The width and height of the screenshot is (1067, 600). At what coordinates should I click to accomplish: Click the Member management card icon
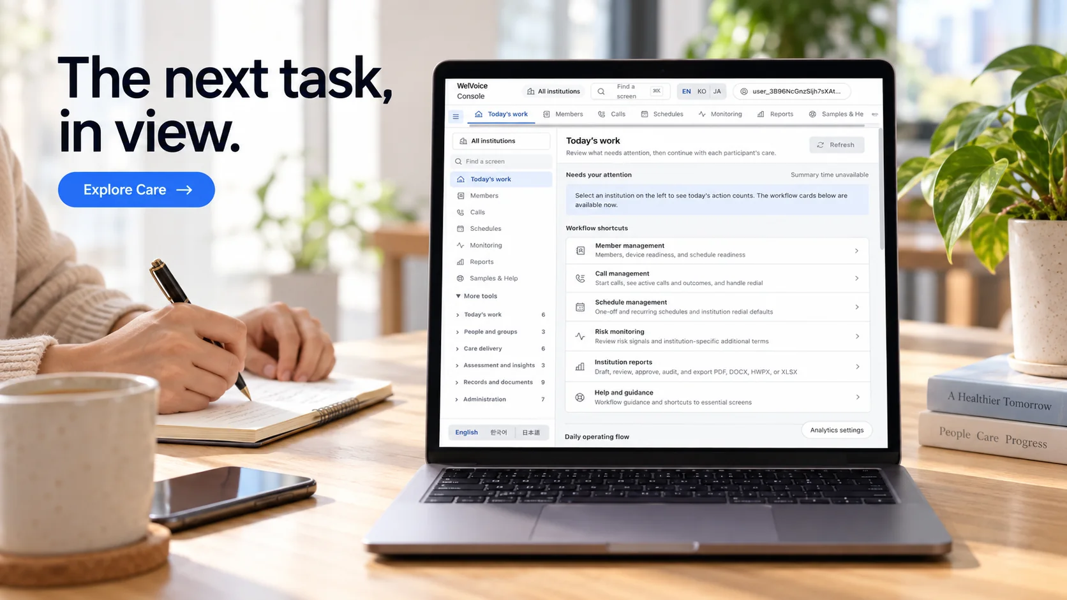(x=580, y=251)
